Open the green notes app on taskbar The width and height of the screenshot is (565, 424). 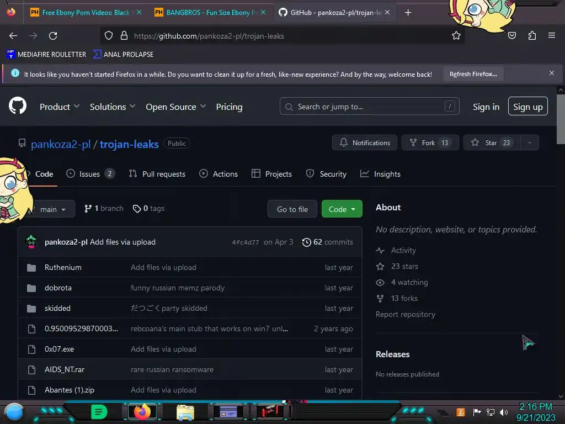pos(99,412)
